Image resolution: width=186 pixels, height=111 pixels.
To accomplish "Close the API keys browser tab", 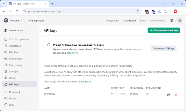I will point(46,4).
